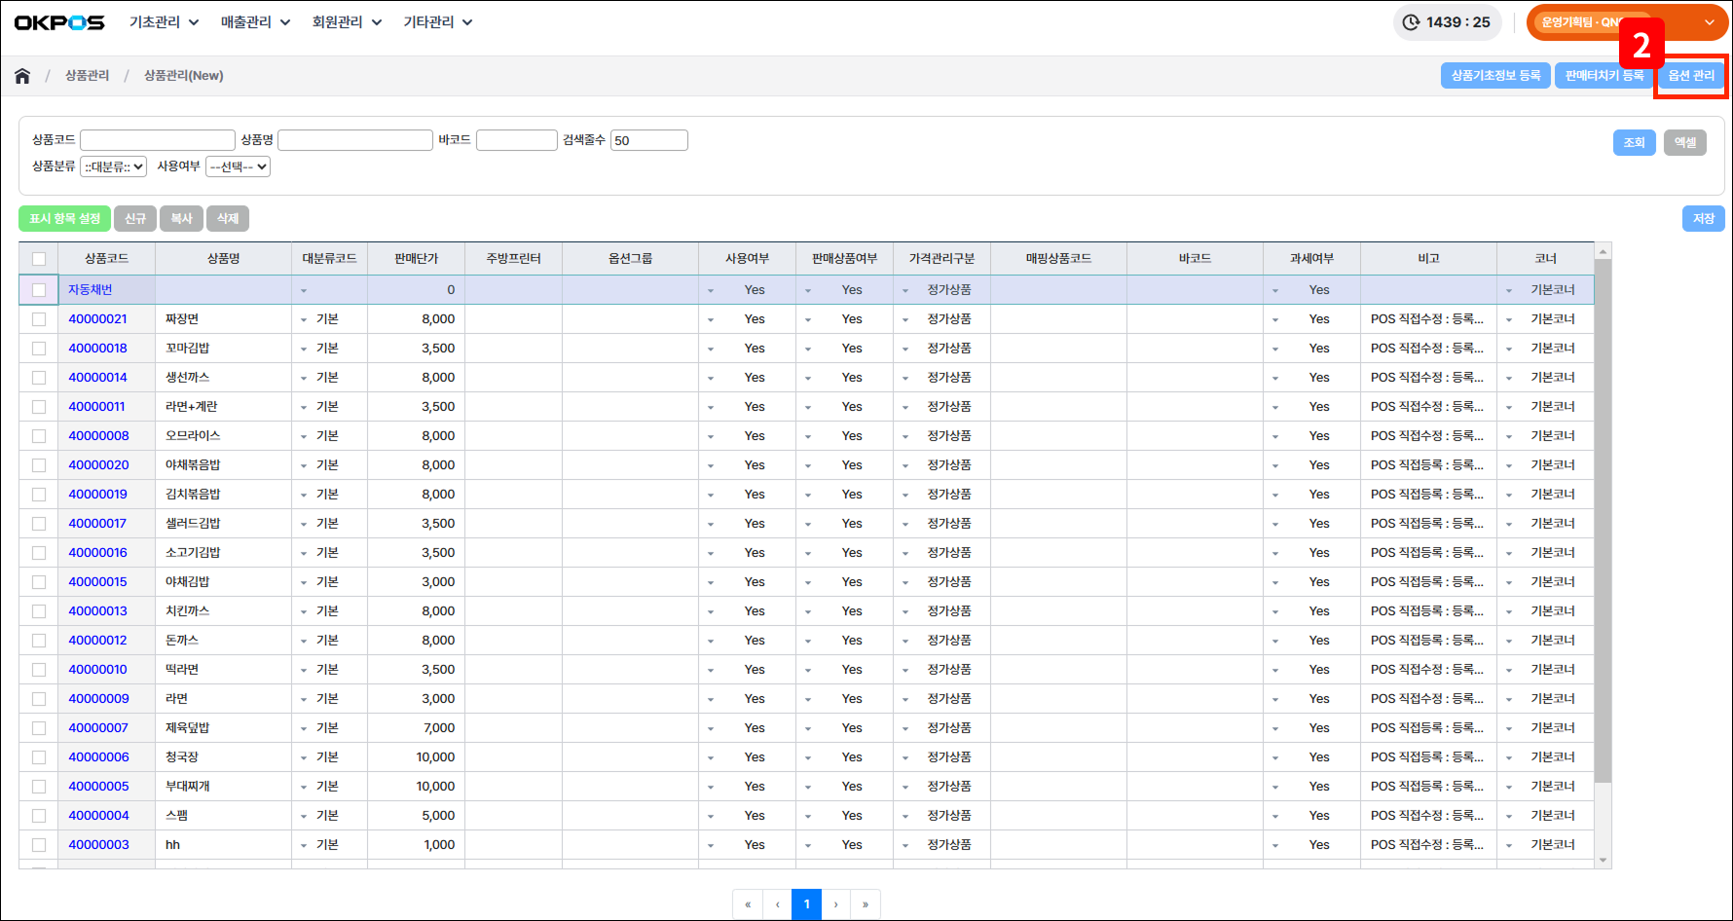Open the 기초관리 menu
Image resolution: width=1733 pixels, height=921 pixels.
point(164,22)
